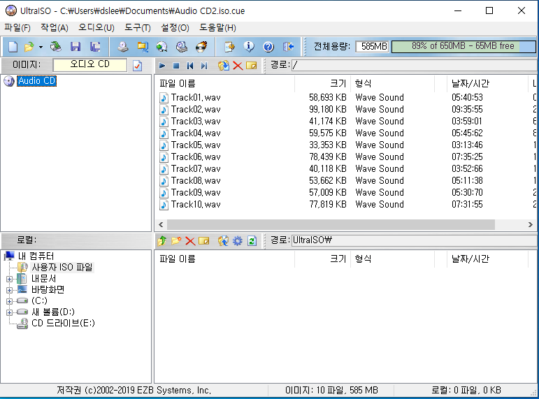Click the Compress ISO disc icon
This screenshot has width=539, height=399.
(x=162, y=47)
